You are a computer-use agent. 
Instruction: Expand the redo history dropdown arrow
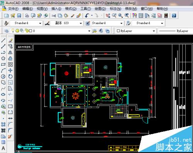pyautogui.click(x=102, y=15)
